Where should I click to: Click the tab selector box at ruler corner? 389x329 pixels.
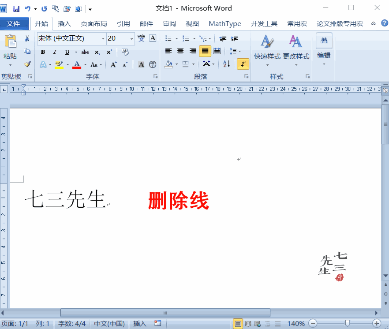[x=4, y=90]
